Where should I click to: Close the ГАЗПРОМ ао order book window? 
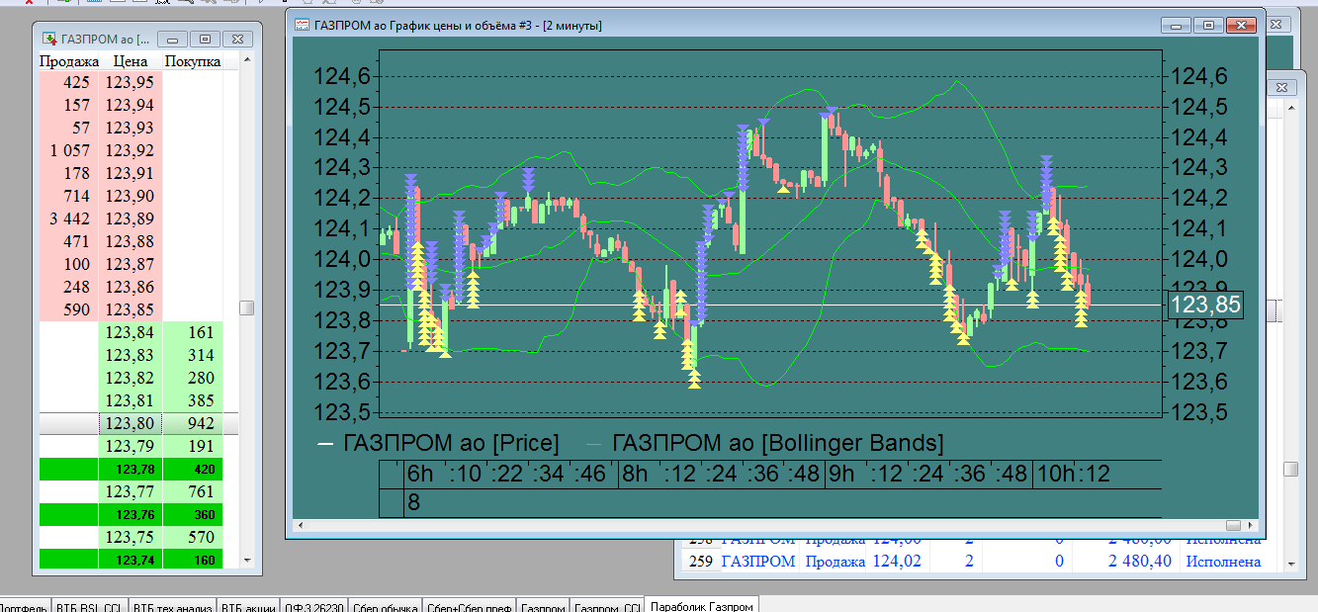[237, 40]
